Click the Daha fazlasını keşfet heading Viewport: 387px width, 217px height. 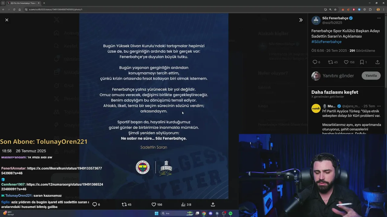tap(335, 92)
